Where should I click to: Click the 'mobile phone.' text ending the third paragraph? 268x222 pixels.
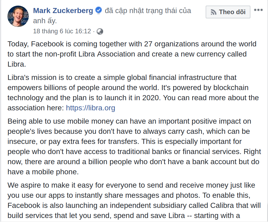click(x=55, y=172)
